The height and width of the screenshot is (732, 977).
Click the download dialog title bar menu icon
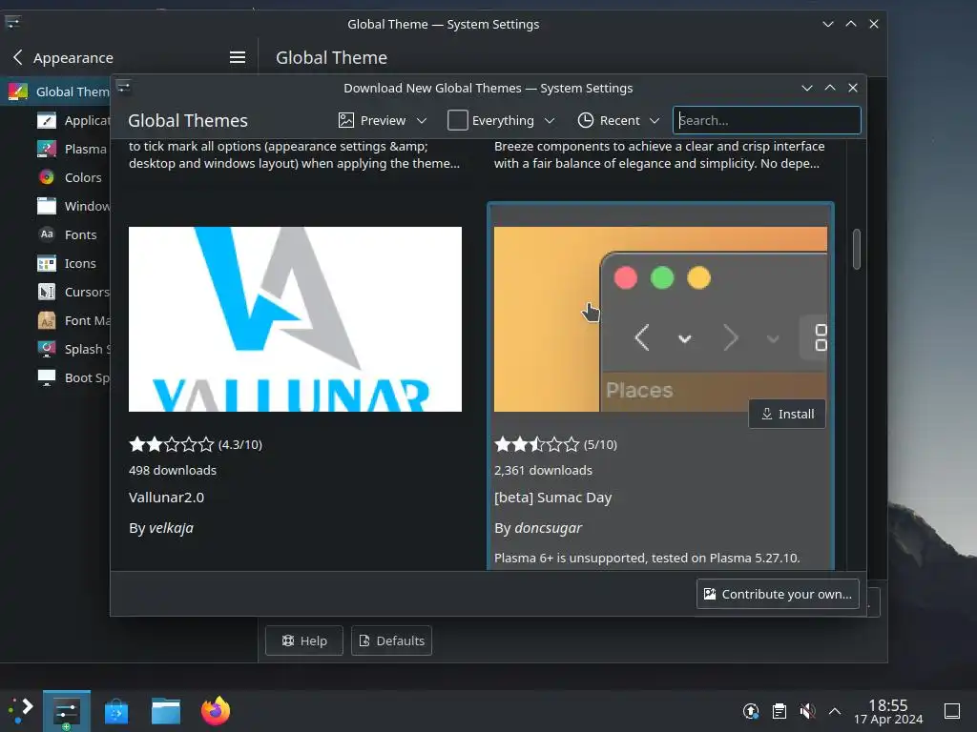123,87
